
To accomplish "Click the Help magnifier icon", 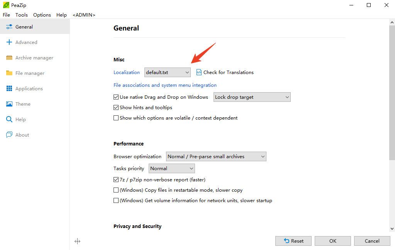I will (9, 119).
